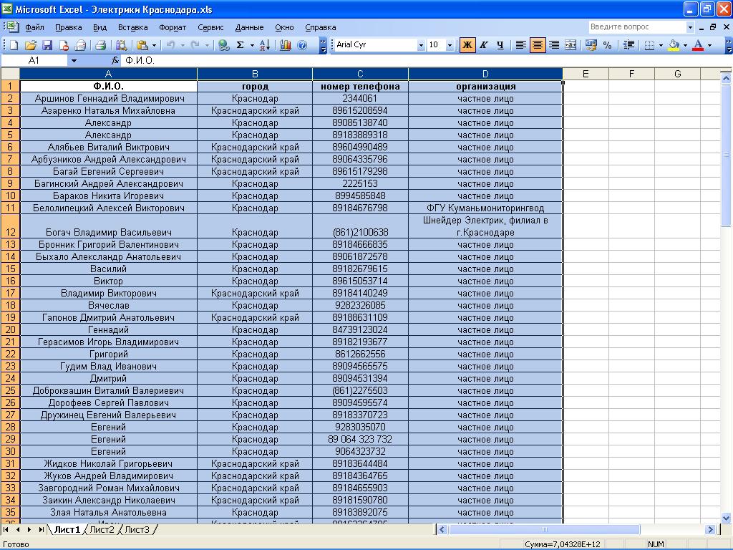Image resolution: width=733 pixels, height=550 pixels.
Task: Toggle bold (Ж) formatting
Action: (x=467, y=45)
